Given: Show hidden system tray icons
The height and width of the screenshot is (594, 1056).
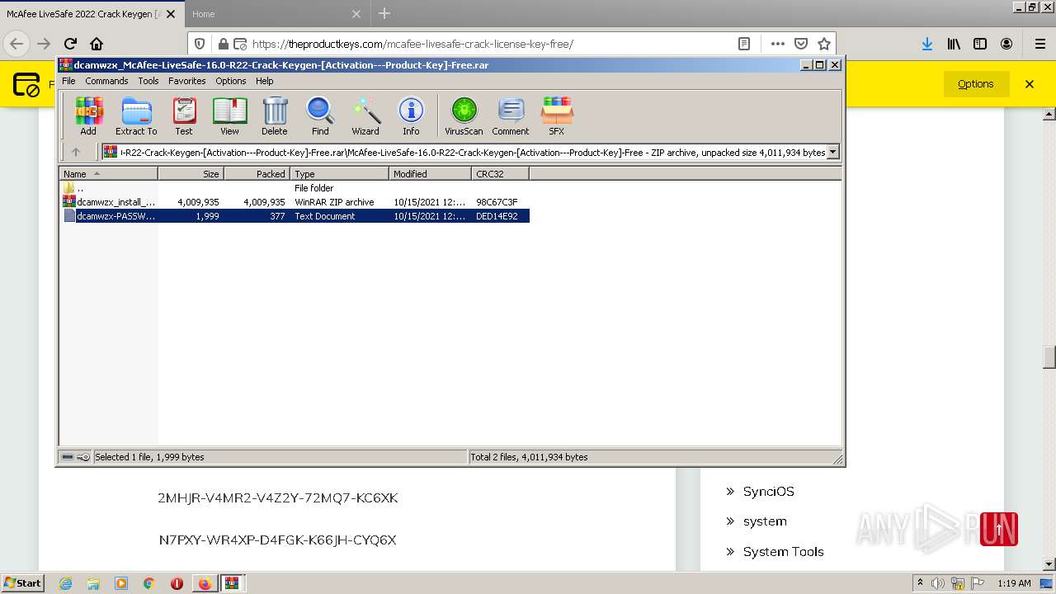Looking at the screenshot, I should [x=920, y=583].
